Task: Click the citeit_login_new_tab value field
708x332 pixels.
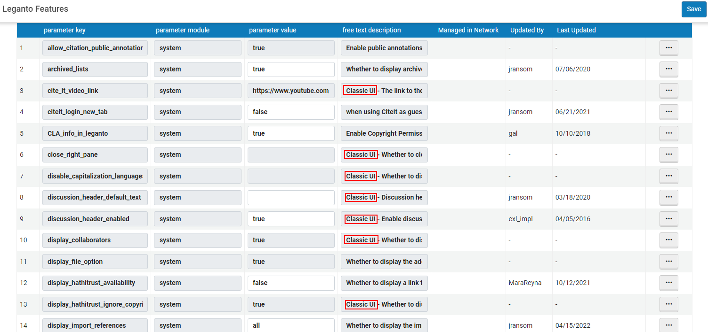Action: [x=291, y=112]
